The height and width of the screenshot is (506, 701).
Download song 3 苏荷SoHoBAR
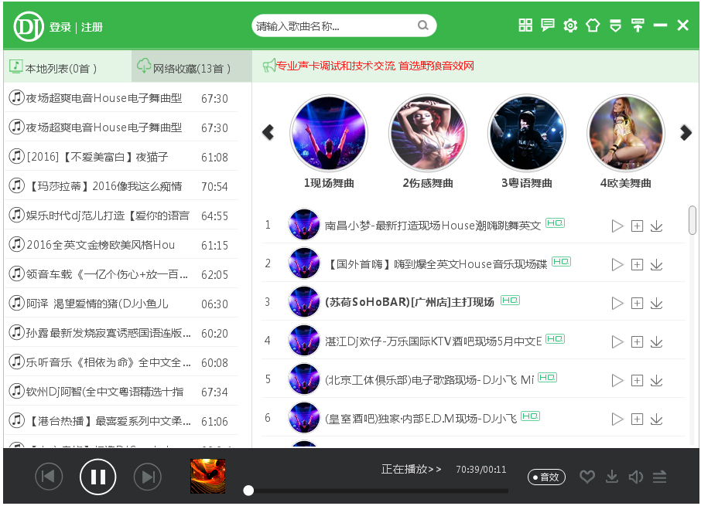coord(656,304)
